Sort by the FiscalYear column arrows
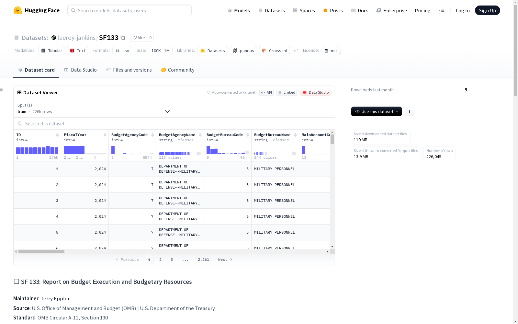Screen dimensions: 518x324 (x=105, y=135)
